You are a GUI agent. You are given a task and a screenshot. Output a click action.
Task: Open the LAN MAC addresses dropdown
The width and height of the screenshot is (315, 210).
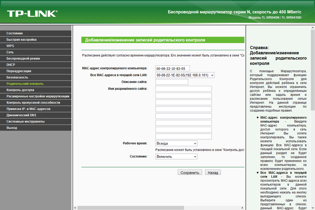coord(185,75)
